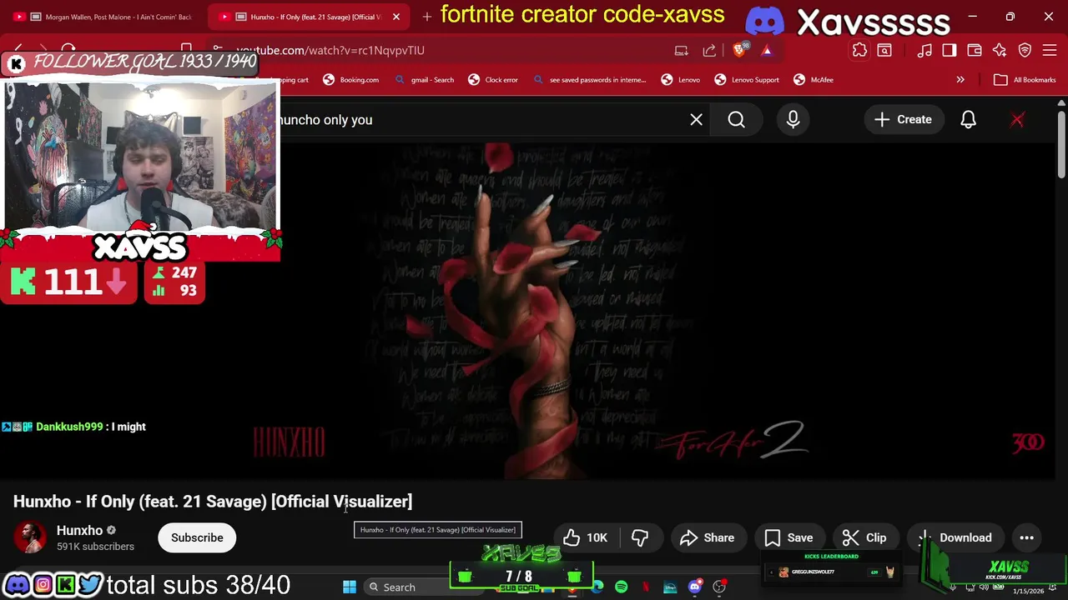Image resolution: width=1068 pixels, height=600 pixels.
Task: Open the Brave playlist music note icon
Action: pyautogui.click(x=924, y=51)
